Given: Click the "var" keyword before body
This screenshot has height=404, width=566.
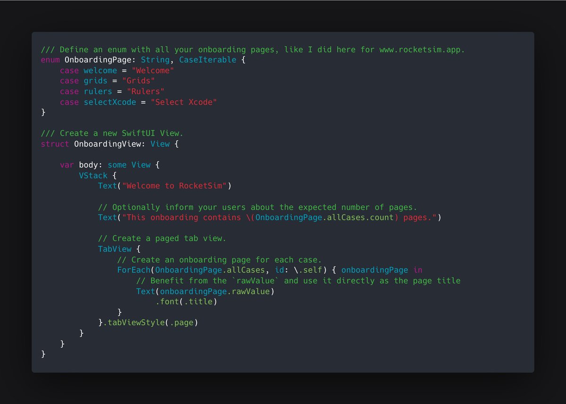Looking at the screenshot, I should [x=67, y=165].
